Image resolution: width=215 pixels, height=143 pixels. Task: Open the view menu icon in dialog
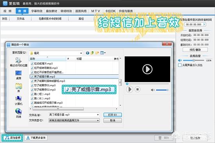103,53
